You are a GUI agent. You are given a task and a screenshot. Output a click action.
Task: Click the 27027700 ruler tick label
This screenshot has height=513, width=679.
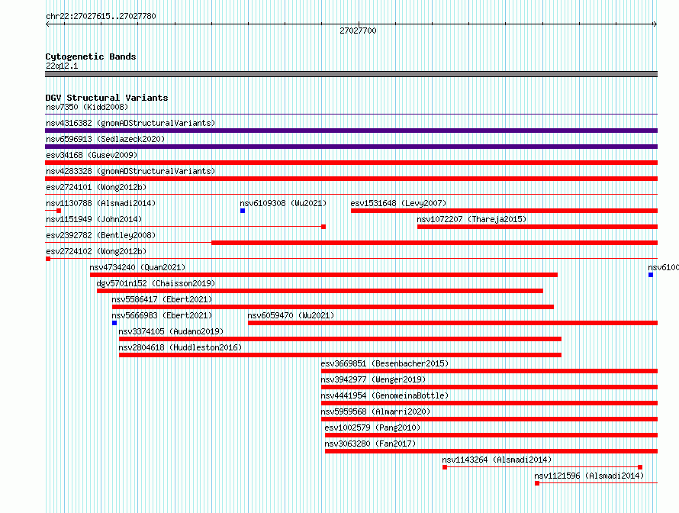(358, 31)
